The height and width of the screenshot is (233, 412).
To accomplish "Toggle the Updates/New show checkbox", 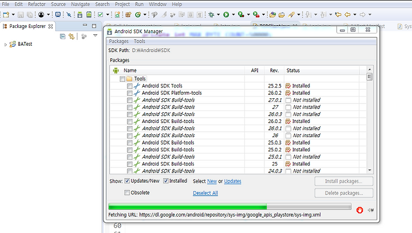I will point(127,181).
